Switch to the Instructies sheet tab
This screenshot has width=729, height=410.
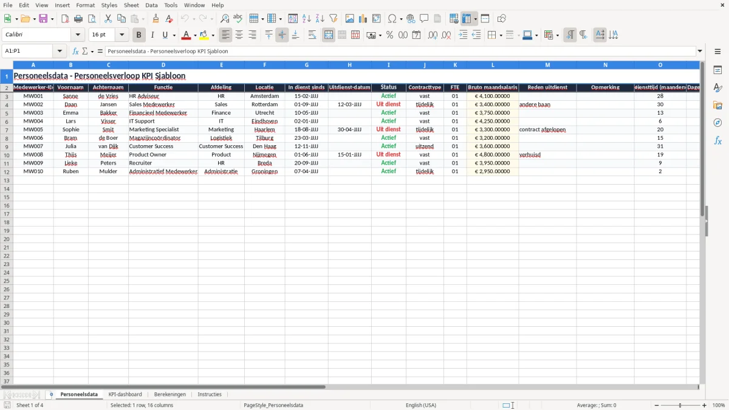(x=210, y=395)
